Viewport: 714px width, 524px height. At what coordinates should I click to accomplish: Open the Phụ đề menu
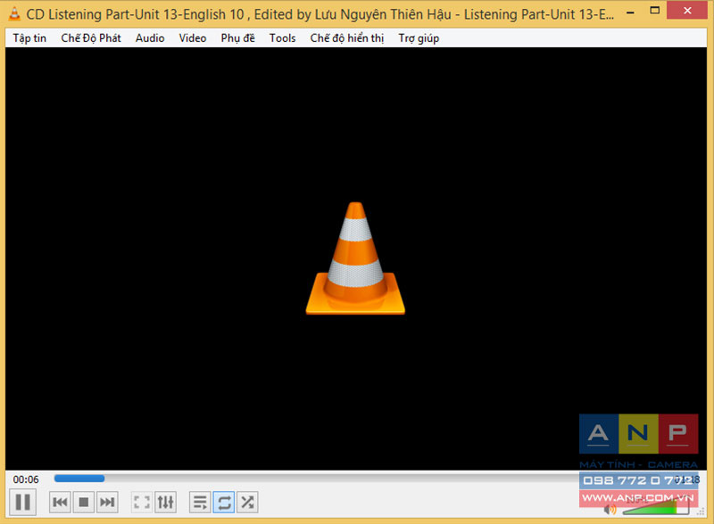237,38
